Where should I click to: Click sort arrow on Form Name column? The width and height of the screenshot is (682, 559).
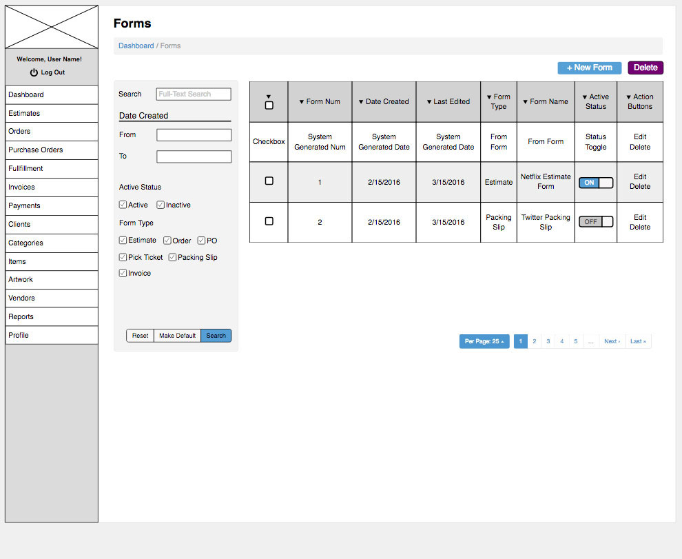(525, 102)
